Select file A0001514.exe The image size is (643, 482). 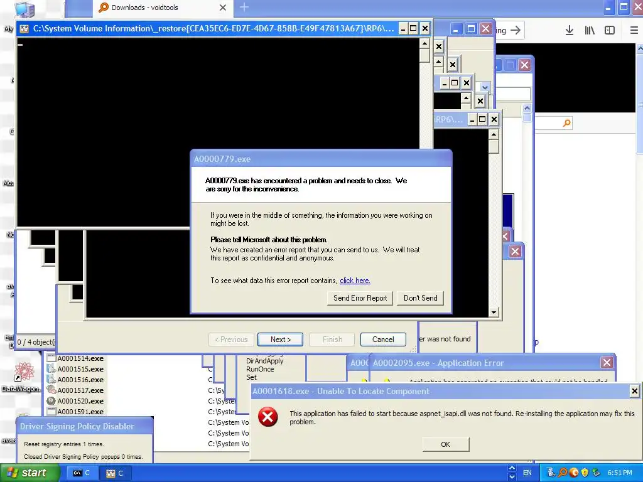click(x=80, y=358)
